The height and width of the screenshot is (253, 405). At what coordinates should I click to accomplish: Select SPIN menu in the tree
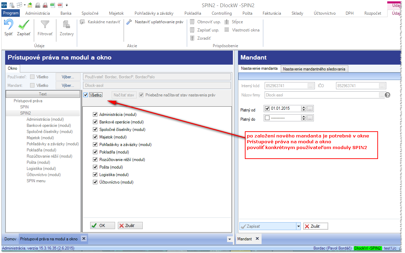point(36,181)
